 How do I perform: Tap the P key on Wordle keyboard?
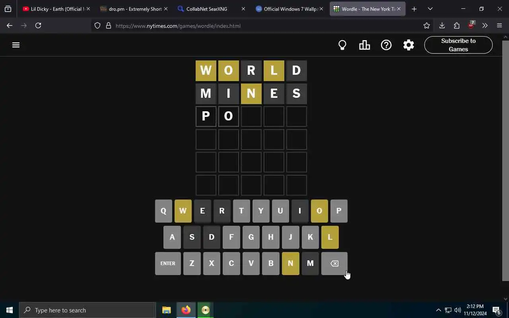tap(339, 211)
